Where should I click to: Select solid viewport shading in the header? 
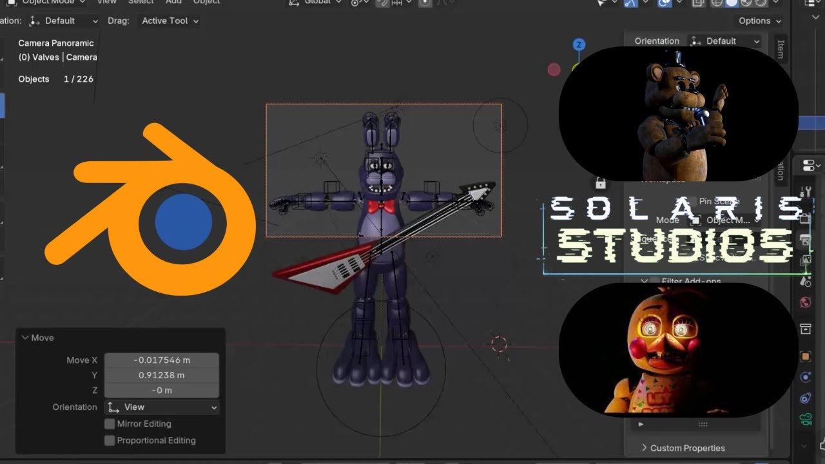[x=731, y=3]
